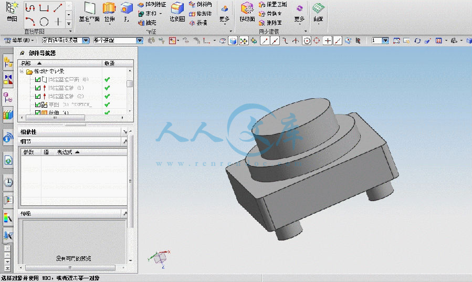Viewport: 472px width, 282px height.
Task: Open the Constraint Navigator sidebar tab
Action: click(8, 79)
